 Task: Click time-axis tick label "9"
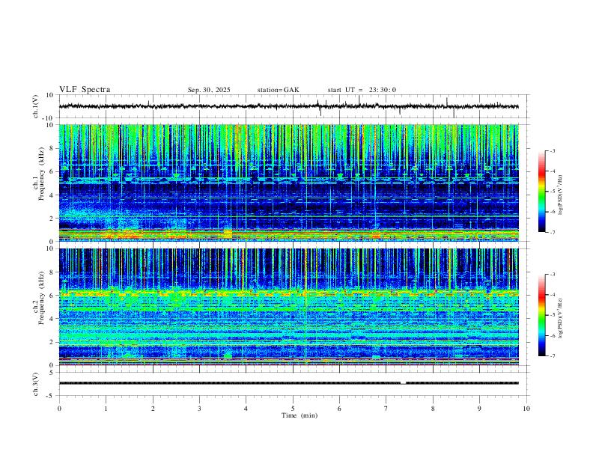point(479,409)
